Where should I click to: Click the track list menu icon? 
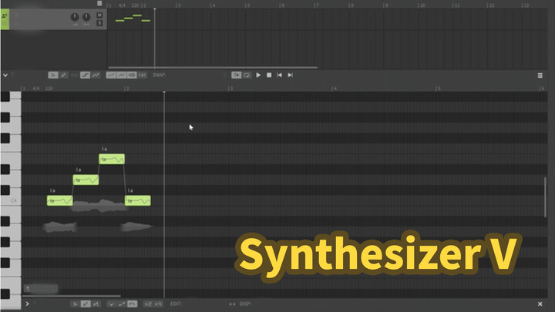[x=99, y=4]
